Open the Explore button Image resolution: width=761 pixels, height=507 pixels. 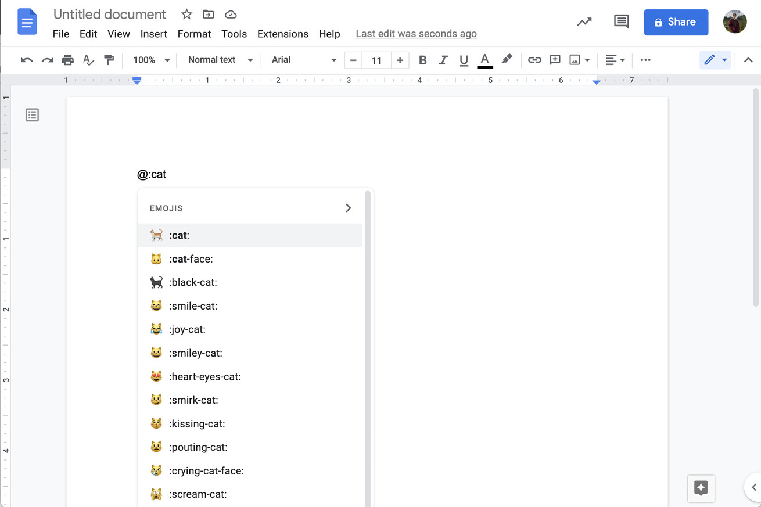[701, 488]
